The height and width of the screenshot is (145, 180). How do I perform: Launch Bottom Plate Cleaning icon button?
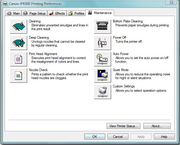point(103,27)
